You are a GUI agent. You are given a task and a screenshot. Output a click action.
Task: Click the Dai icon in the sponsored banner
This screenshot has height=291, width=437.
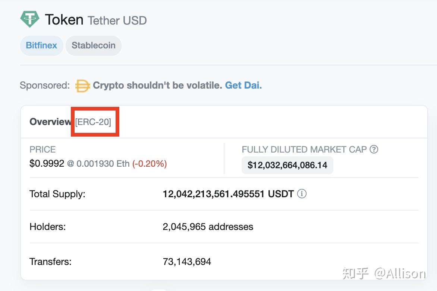82,85
